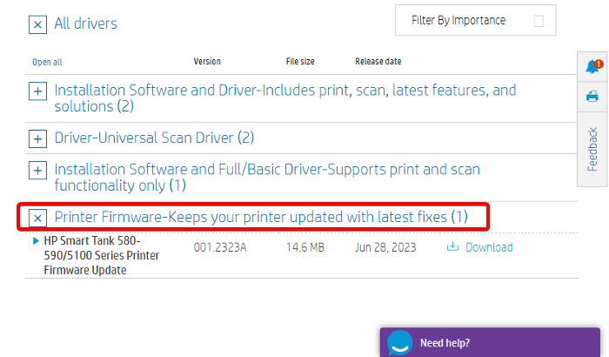Collapse All drivers using the X box icon
This screenshot has width=609, height=357.
(37, 24)
